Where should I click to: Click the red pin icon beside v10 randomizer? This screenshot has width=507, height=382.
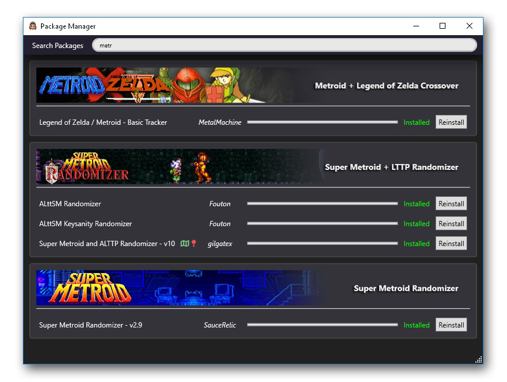(193, 243)
